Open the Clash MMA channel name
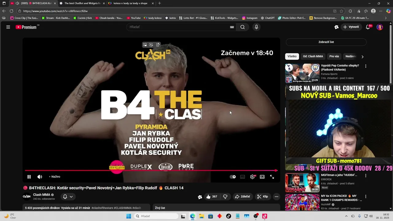 pos(41,195)
